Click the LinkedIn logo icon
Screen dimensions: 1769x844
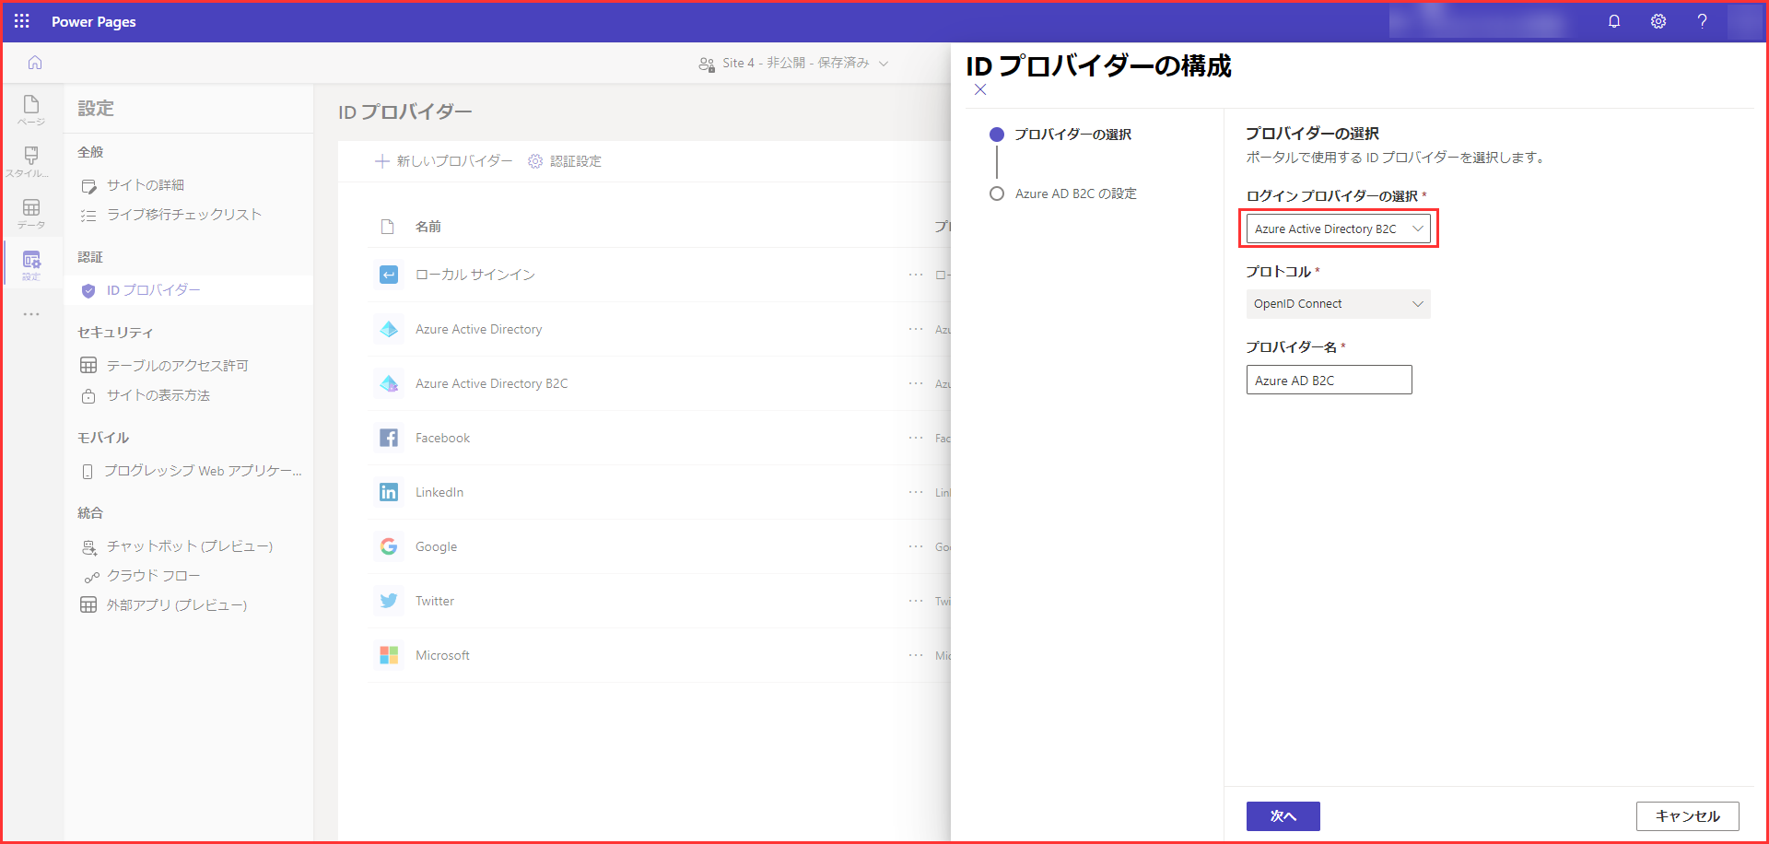point(389,492)
